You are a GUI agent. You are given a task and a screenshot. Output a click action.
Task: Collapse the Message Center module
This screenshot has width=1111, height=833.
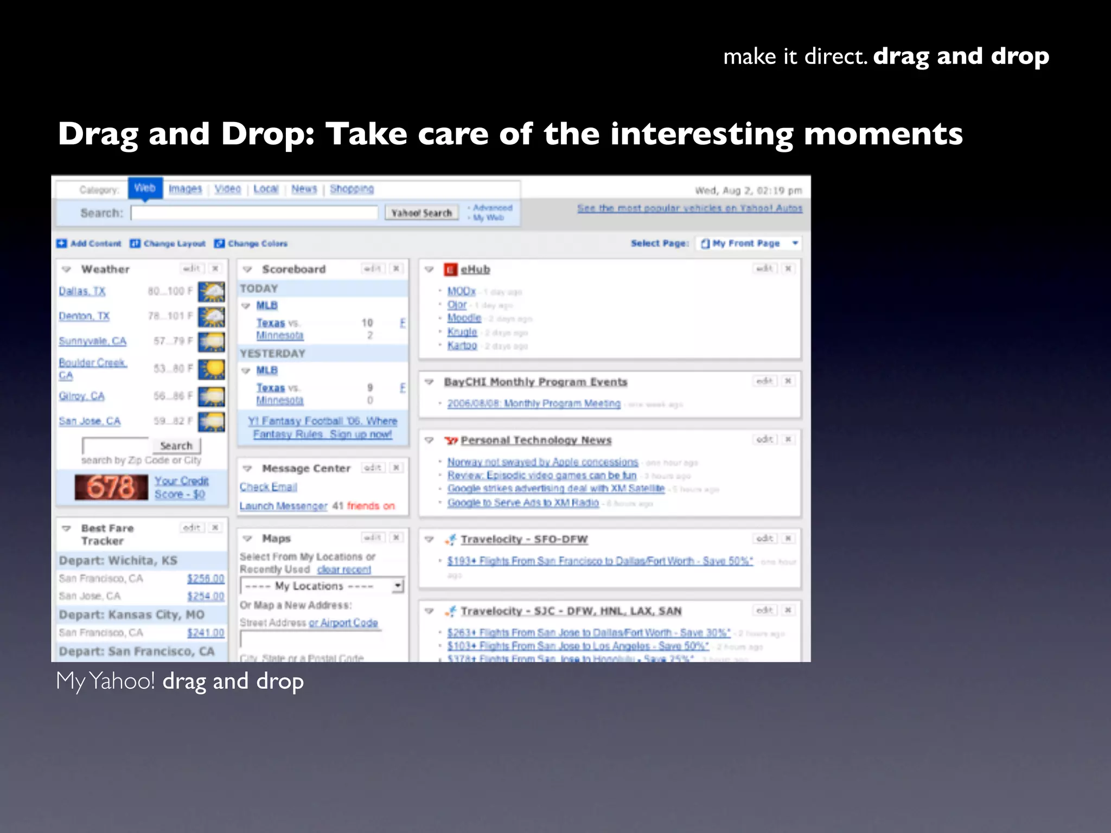[x=248, y=469]
